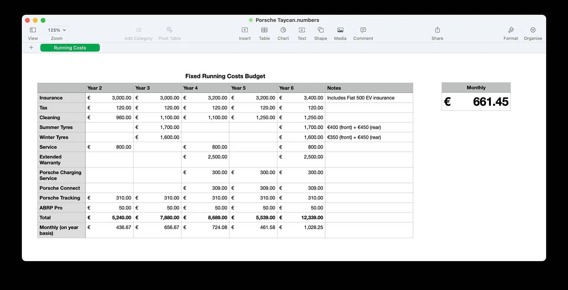
Task: Add a Text box from toolbar
Action: pos(302,30)
